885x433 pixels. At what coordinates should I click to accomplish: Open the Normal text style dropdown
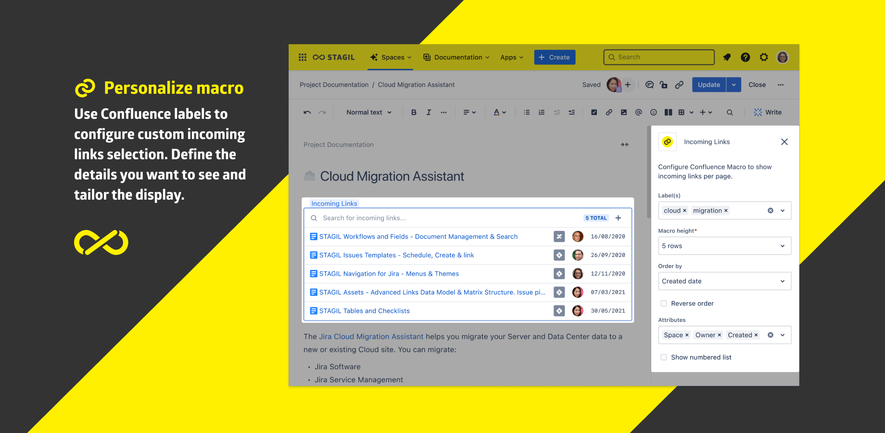point(369,112)
